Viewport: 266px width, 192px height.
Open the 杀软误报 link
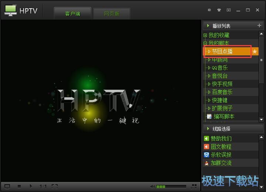pyautogui.click(x=221, y=155)
